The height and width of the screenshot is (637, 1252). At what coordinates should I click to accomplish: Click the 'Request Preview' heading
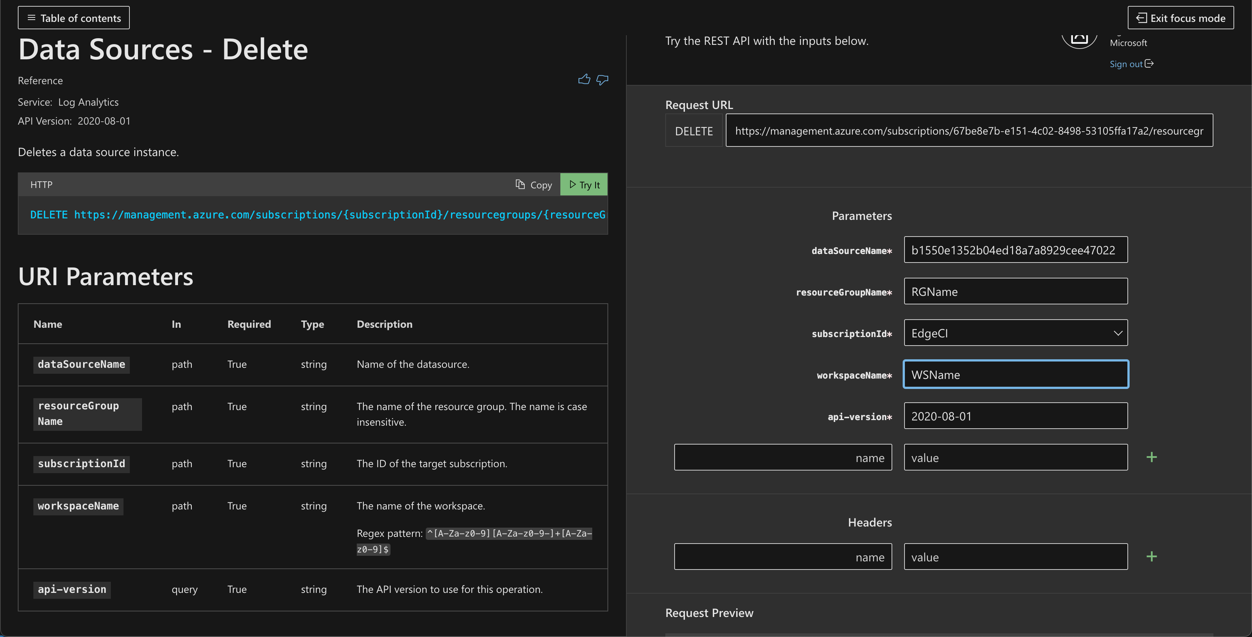[x=709, y=613]
